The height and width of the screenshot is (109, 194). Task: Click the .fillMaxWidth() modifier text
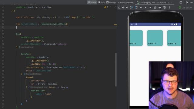pyautogui.click(x=40, y=61)
